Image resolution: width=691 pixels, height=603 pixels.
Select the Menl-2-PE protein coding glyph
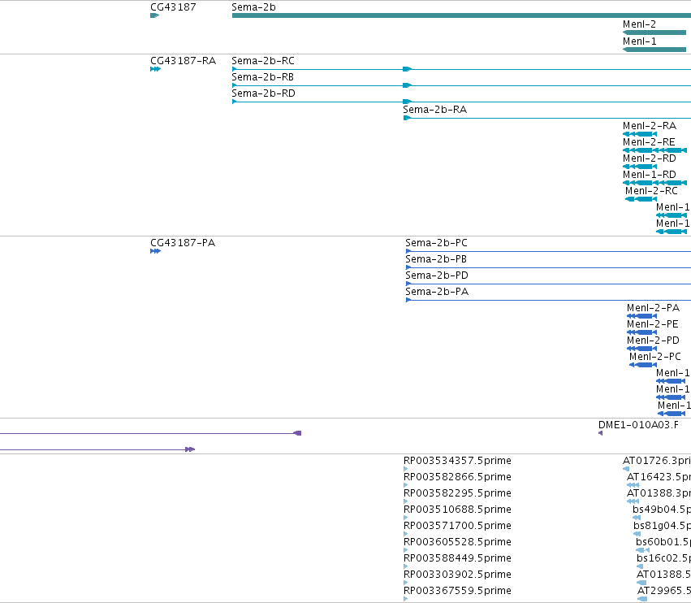(641, 332)
